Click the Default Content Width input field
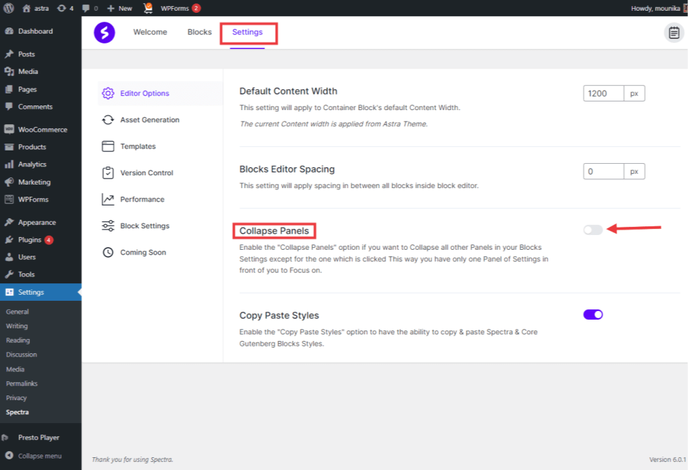Screen dimensions: 688x470 coord(603,93)
